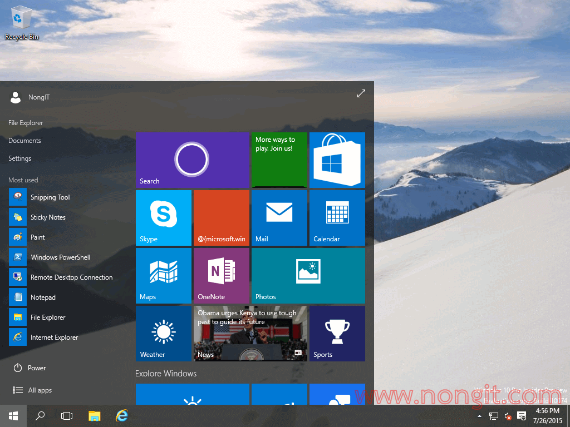This screenshot has width=570, height=427.
Task: Open Settings from the Start menu
Action: click(20, 158)
